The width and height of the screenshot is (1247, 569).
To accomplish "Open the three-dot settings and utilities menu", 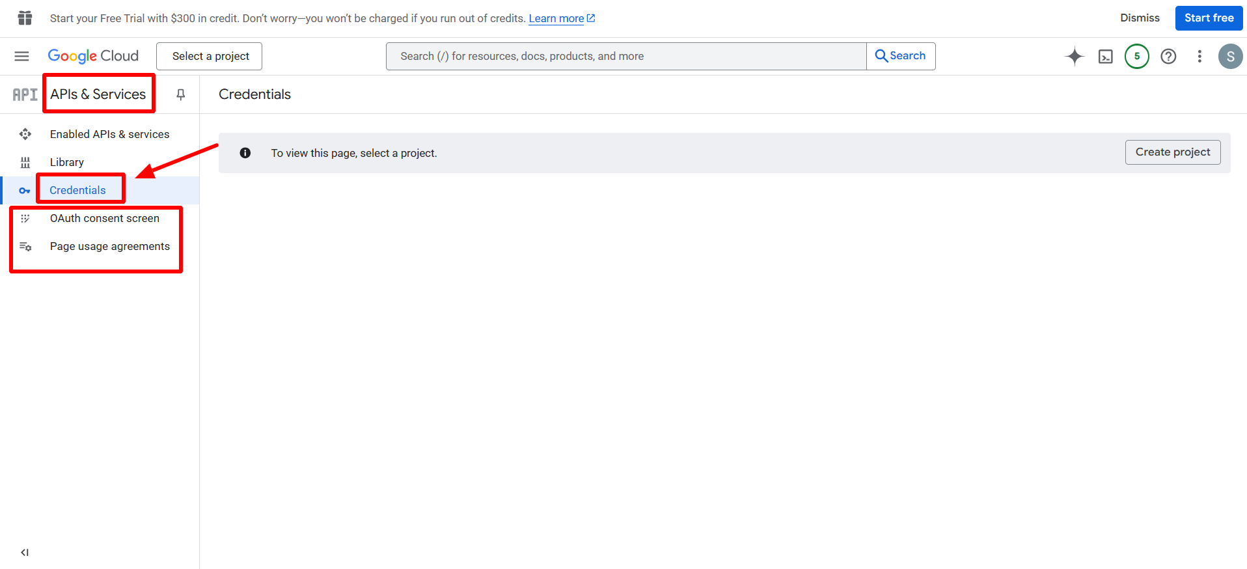I will pos(1199,57).
